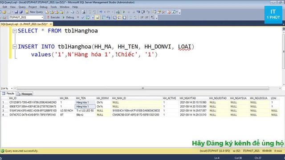The height and width of the screenshot is (160, 285).
Task: Switch to the Results tab
Action: (x=8, y=94)
